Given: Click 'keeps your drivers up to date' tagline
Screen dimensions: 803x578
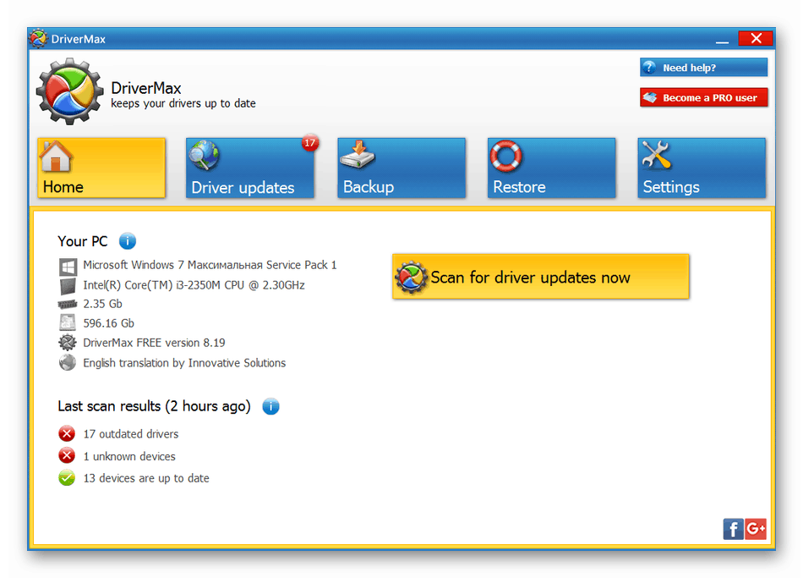Looking at the screenshot, I should pyautogui.click(x=183, y=103).
